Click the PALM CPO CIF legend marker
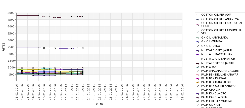The height and width of the screenshot is (108, 245). (198, 90)
